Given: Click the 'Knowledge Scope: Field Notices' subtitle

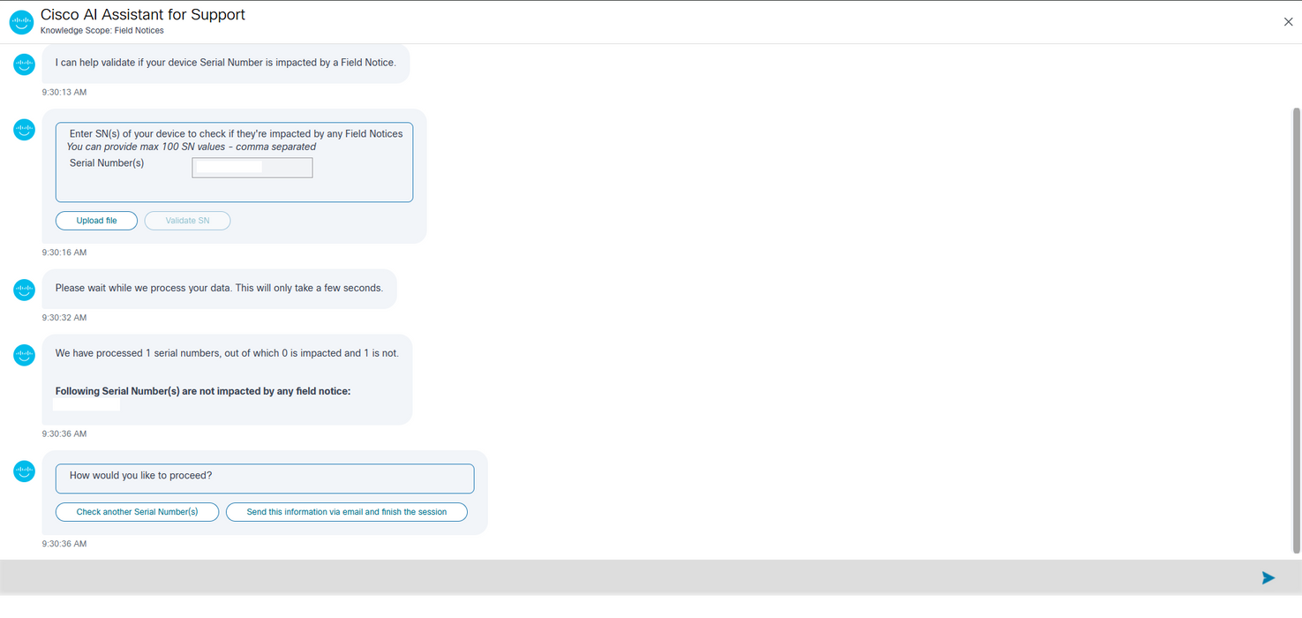Looking at the screenshot, I should [102, 30].
